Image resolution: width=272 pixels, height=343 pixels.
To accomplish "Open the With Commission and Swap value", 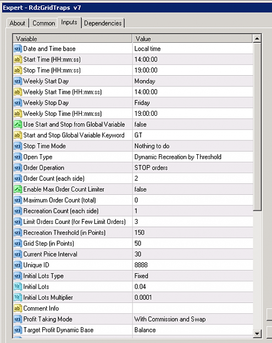I will tap(193, 319).
